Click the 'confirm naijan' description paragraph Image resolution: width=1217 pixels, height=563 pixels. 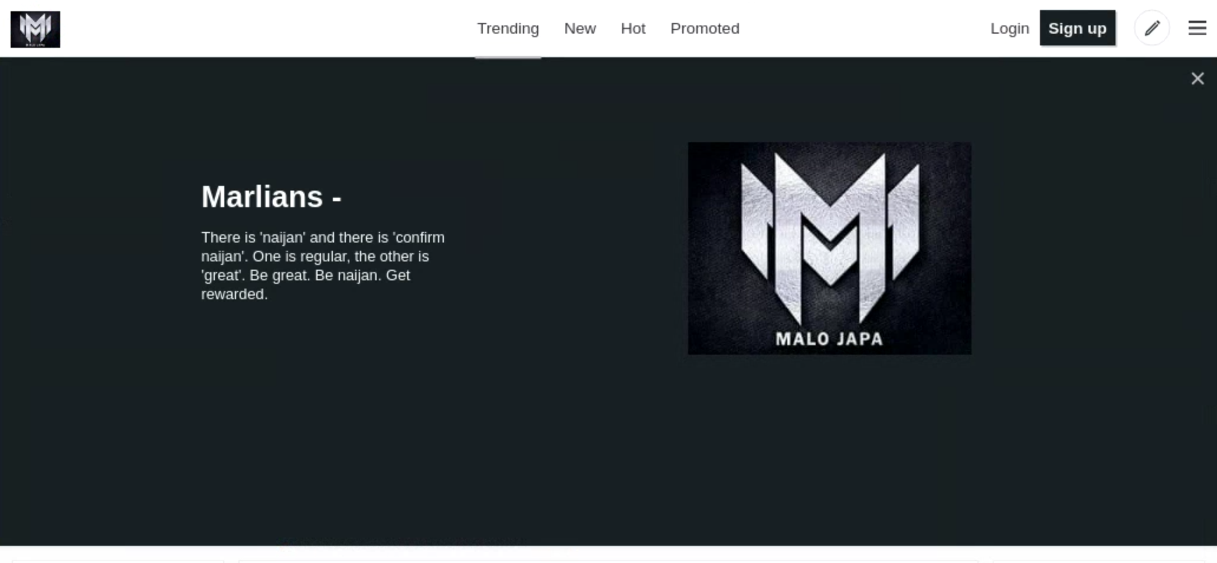pyautogui.click(x=322, y=266)
